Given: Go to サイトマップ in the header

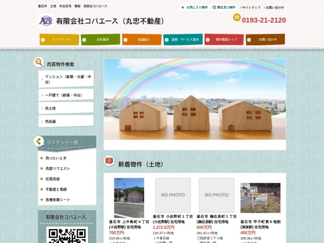Looking at the screenshot, I should (x=251, y=8).
